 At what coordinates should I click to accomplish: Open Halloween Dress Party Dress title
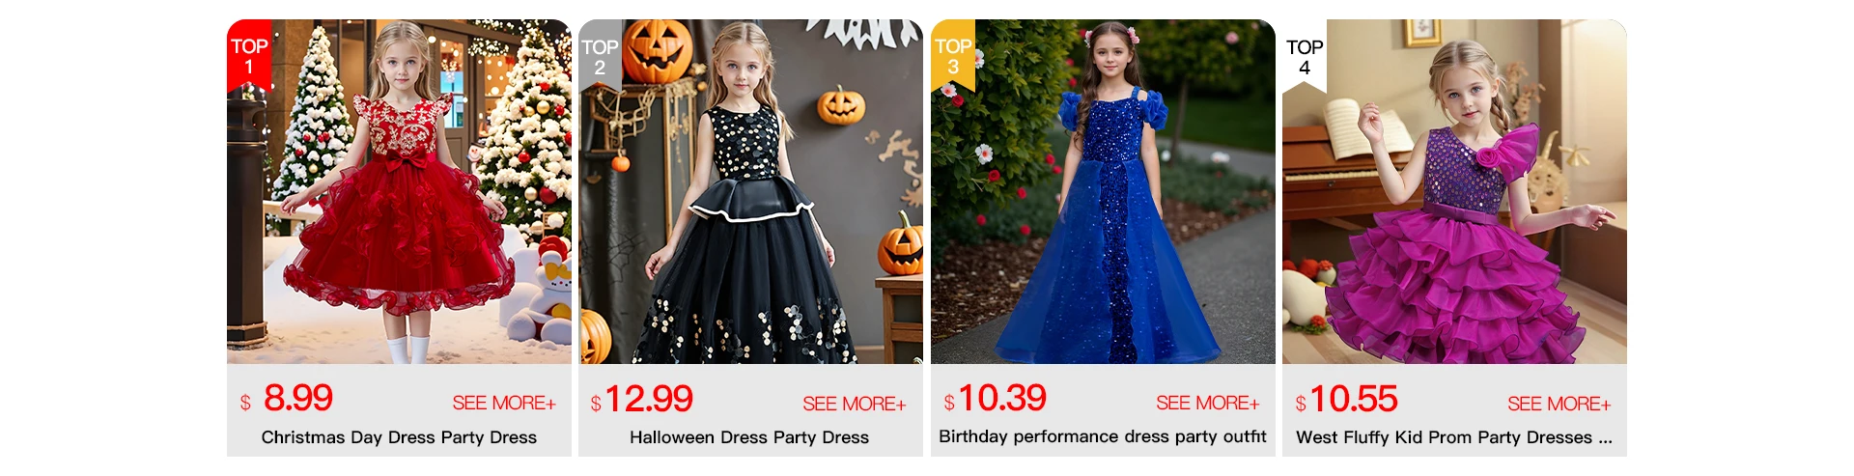pyautogui.click(x=749, y=437)
